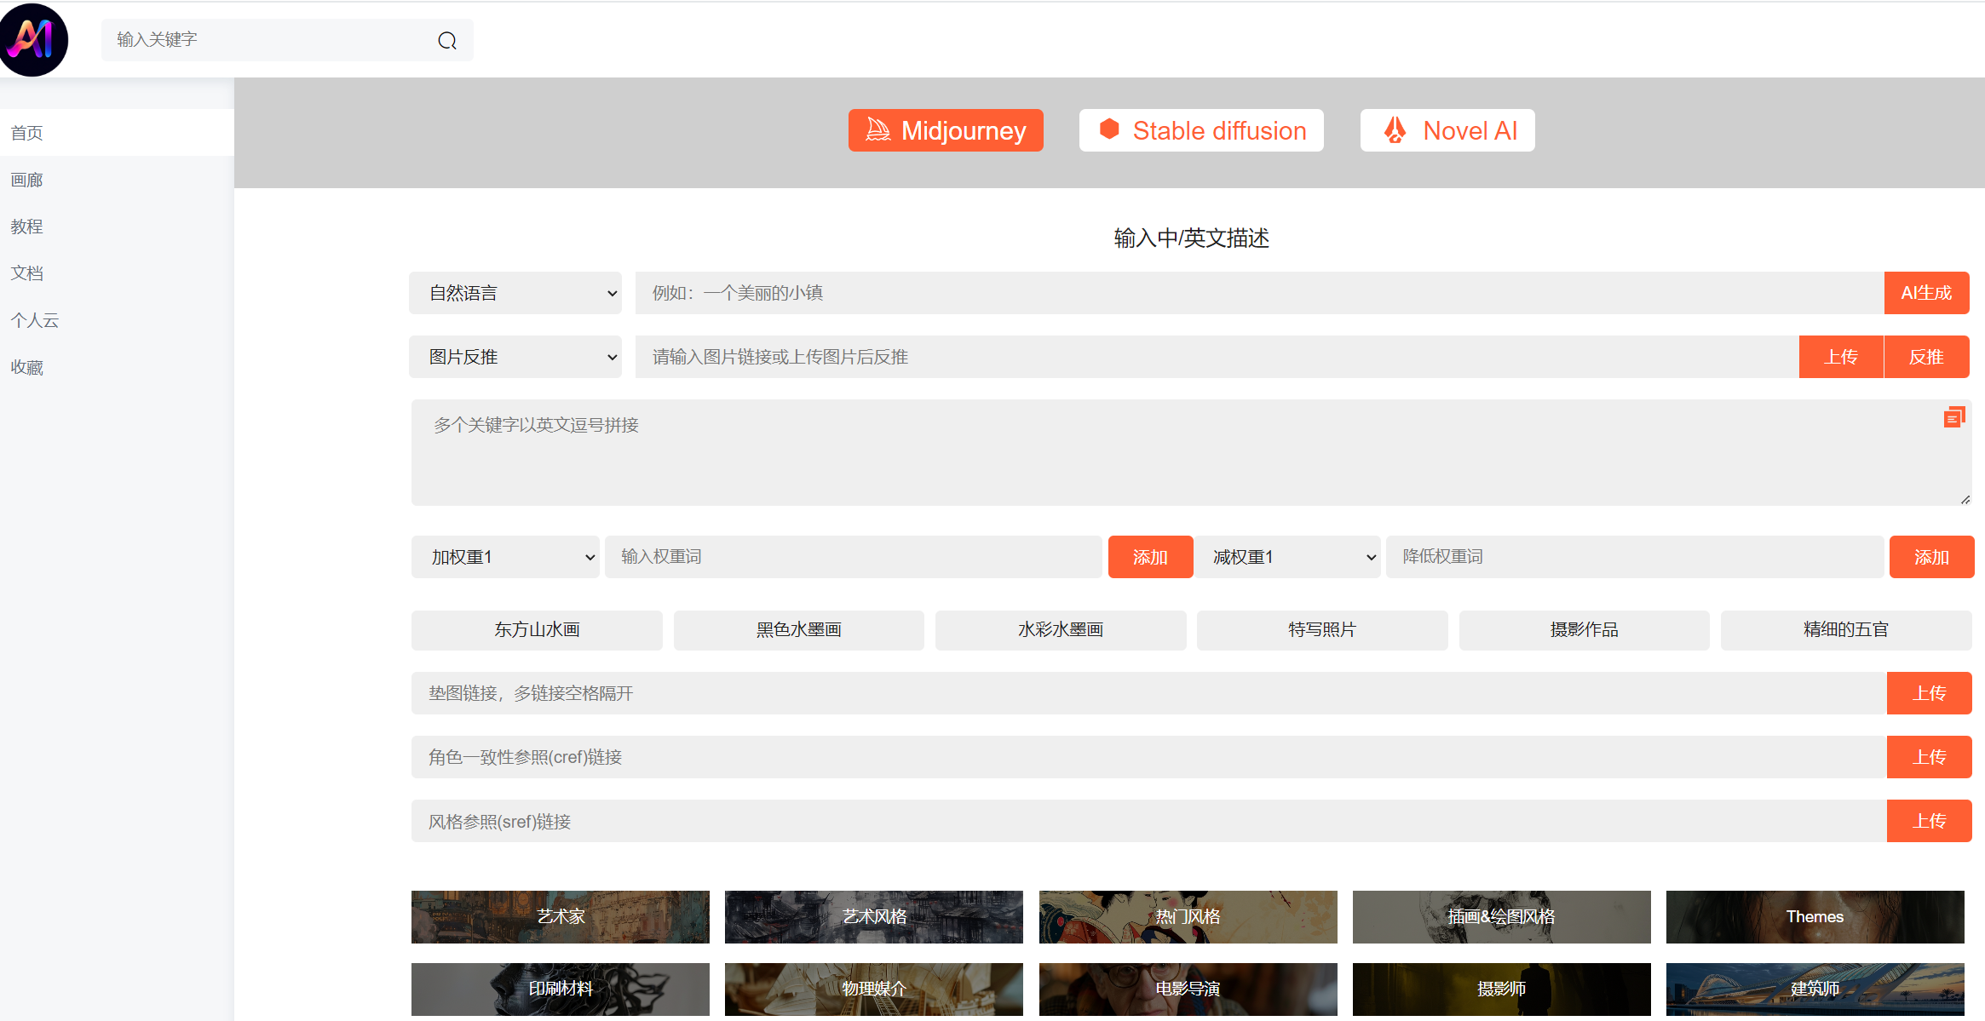Click the AI site logo
This screenshot has height=1021, width=1985.
tap(33, 39)
